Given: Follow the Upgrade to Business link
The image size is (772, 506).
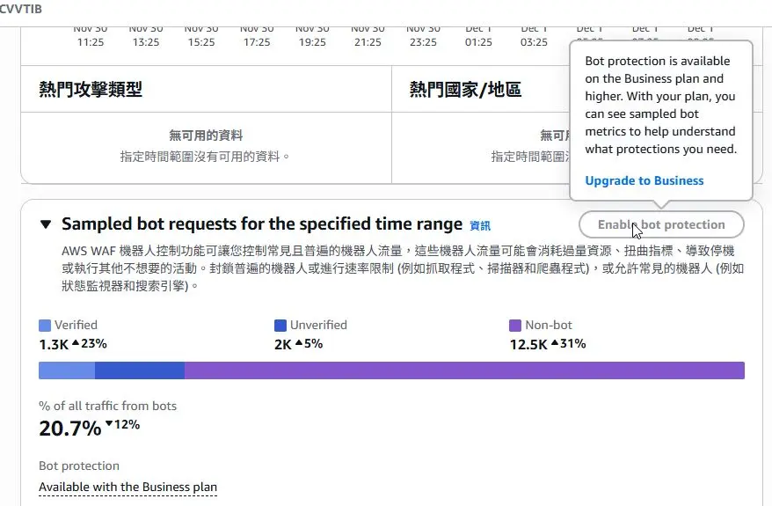Looking at the screenshot, I should pos(644,180).
